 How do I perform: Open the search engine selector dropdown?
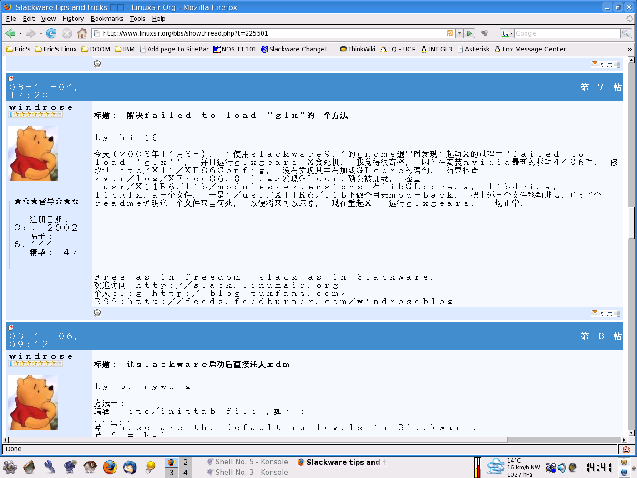(507, 33)
